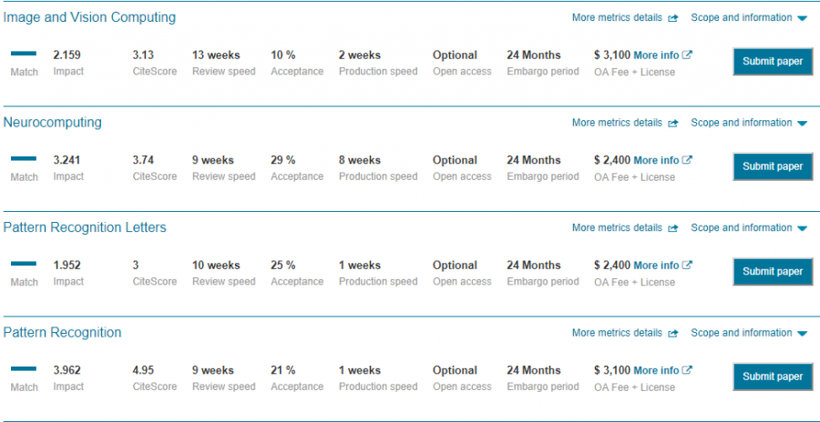Submit paper to Pattern Recognition Letters

pyautogui.click(x=773, y=271)
